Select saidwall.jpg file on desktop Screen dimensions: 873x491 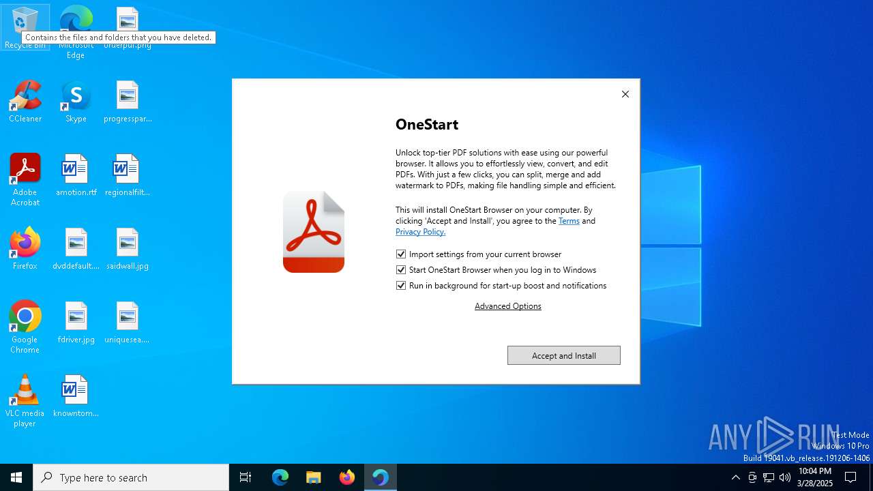(128, 250)
